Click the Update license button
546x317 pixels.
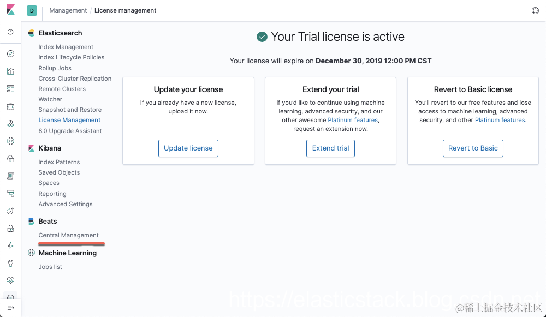(188, 148)
